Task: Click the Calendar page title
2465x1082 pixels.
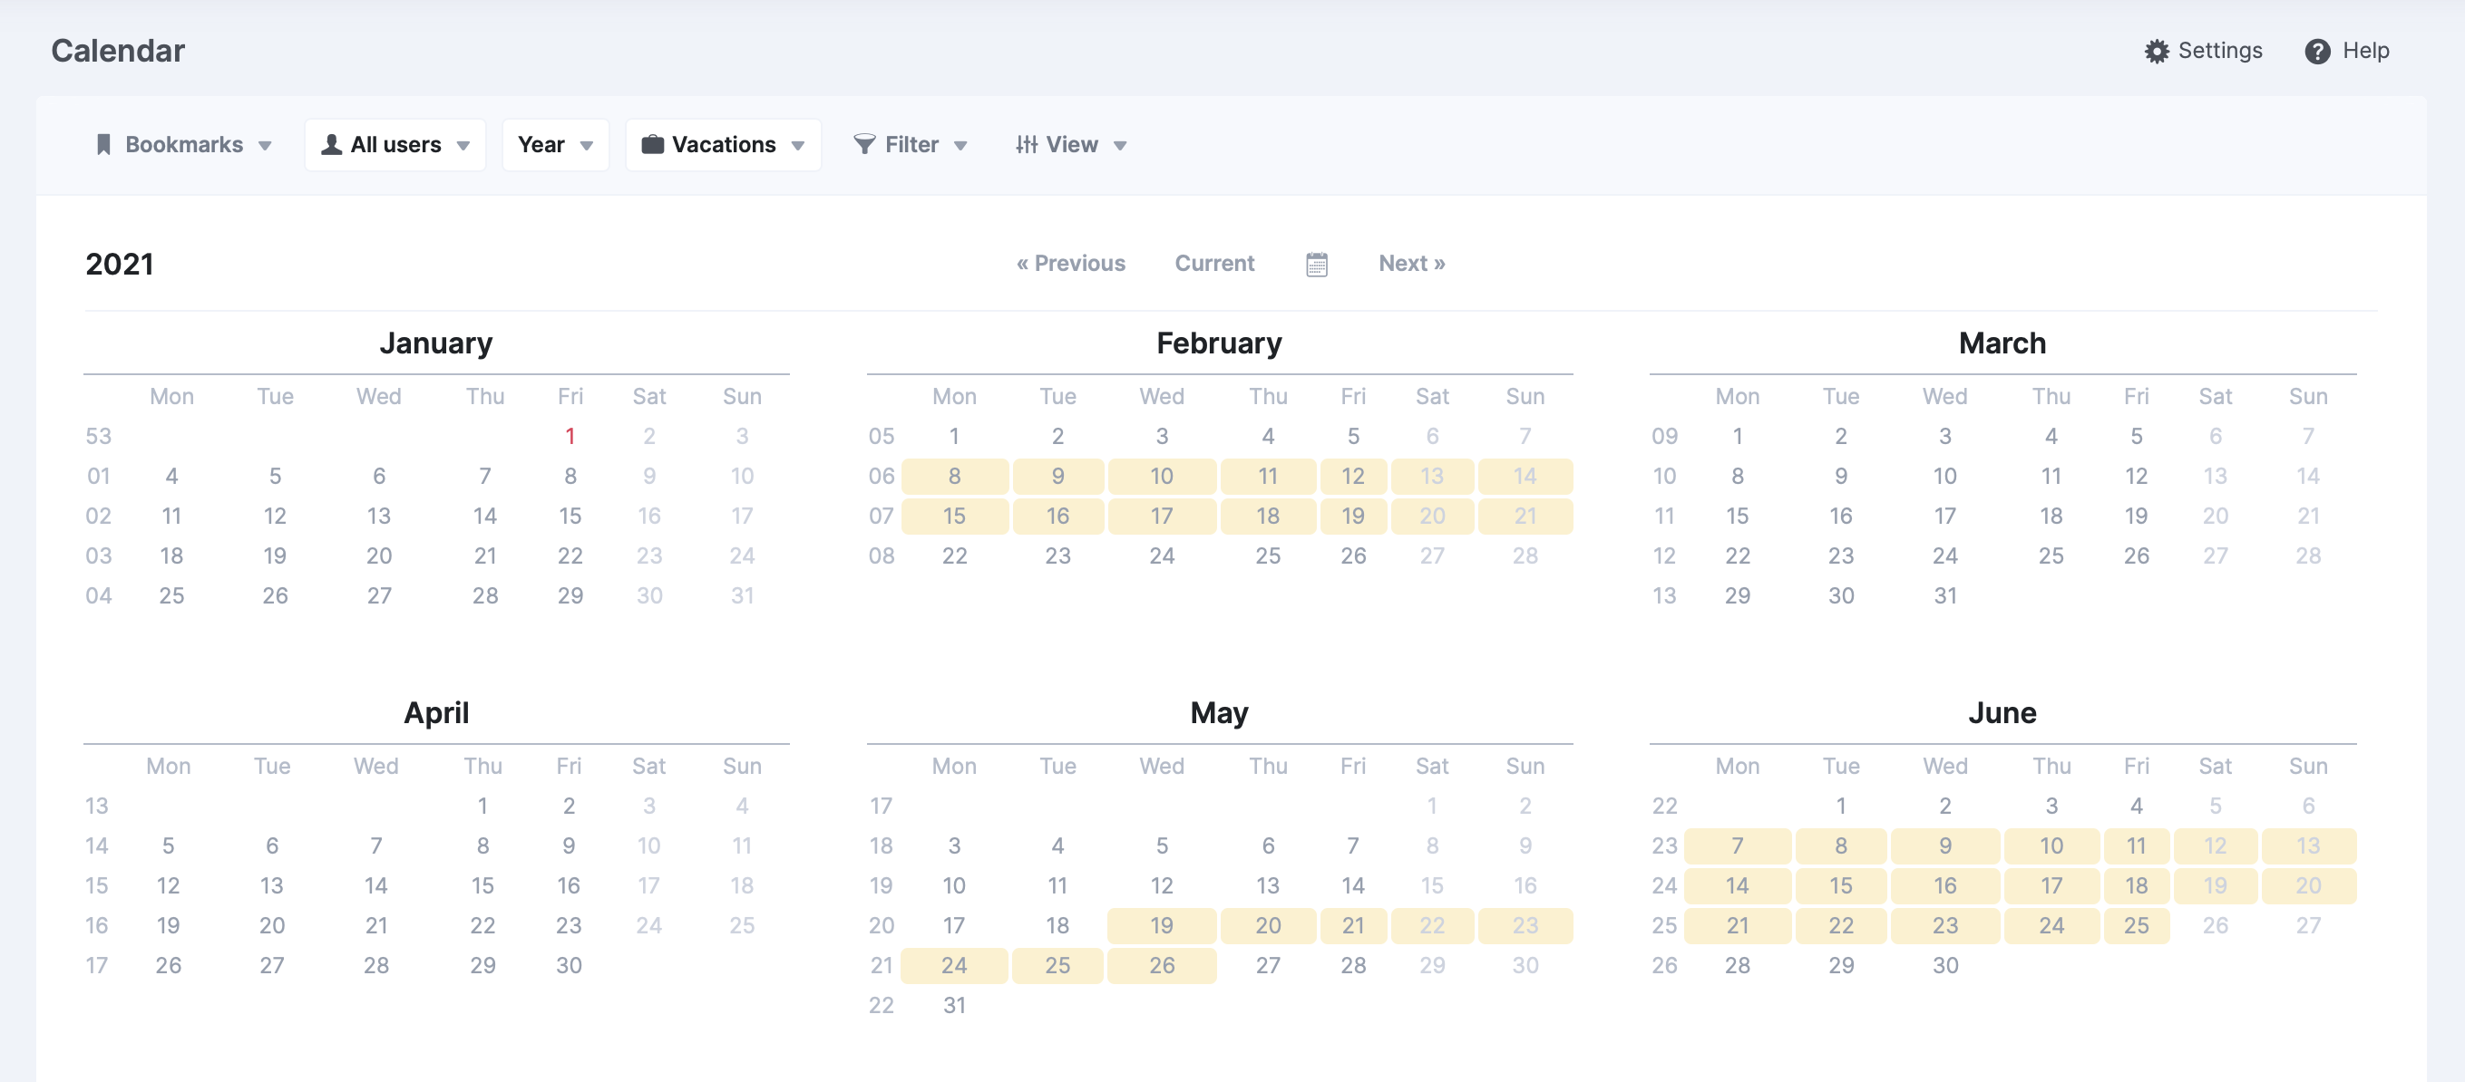Action: [x=118, y=51]
